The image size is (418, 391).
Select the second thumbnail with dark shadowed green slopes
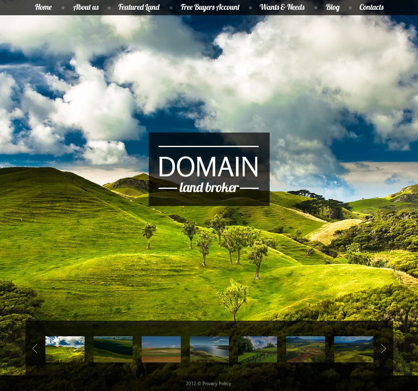[113, 349]
